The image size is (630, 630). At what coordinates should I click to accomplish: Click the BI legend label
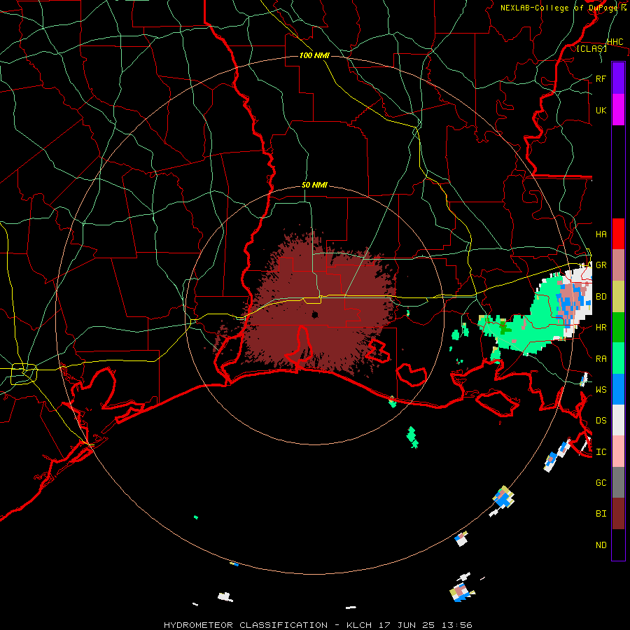601,514
